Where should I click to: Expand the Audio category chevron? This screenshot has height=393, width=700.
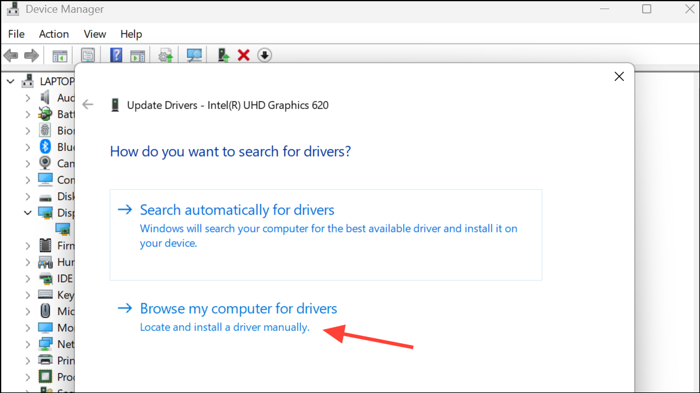coord(27,97)
